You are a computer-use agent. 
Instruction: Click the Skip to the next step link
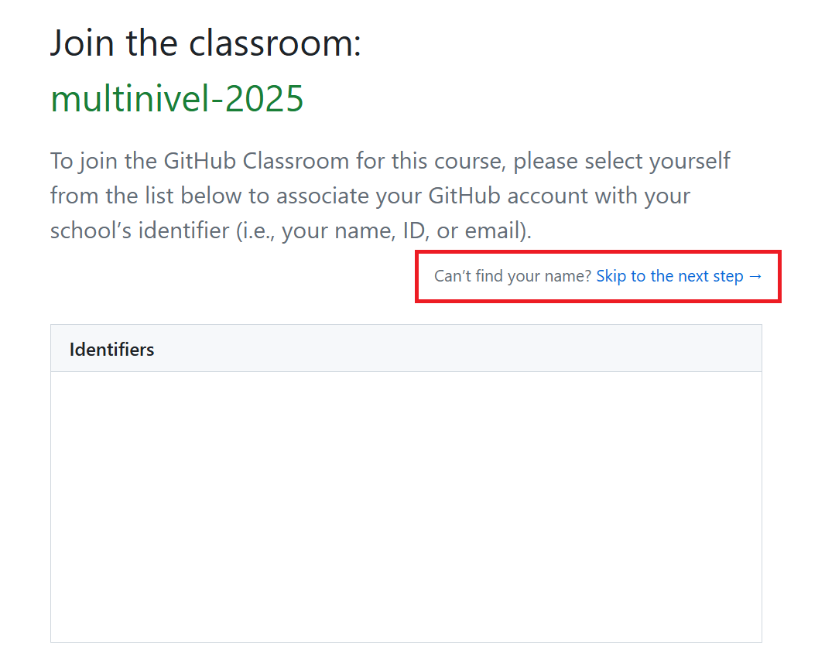click(x=669, y=276)
